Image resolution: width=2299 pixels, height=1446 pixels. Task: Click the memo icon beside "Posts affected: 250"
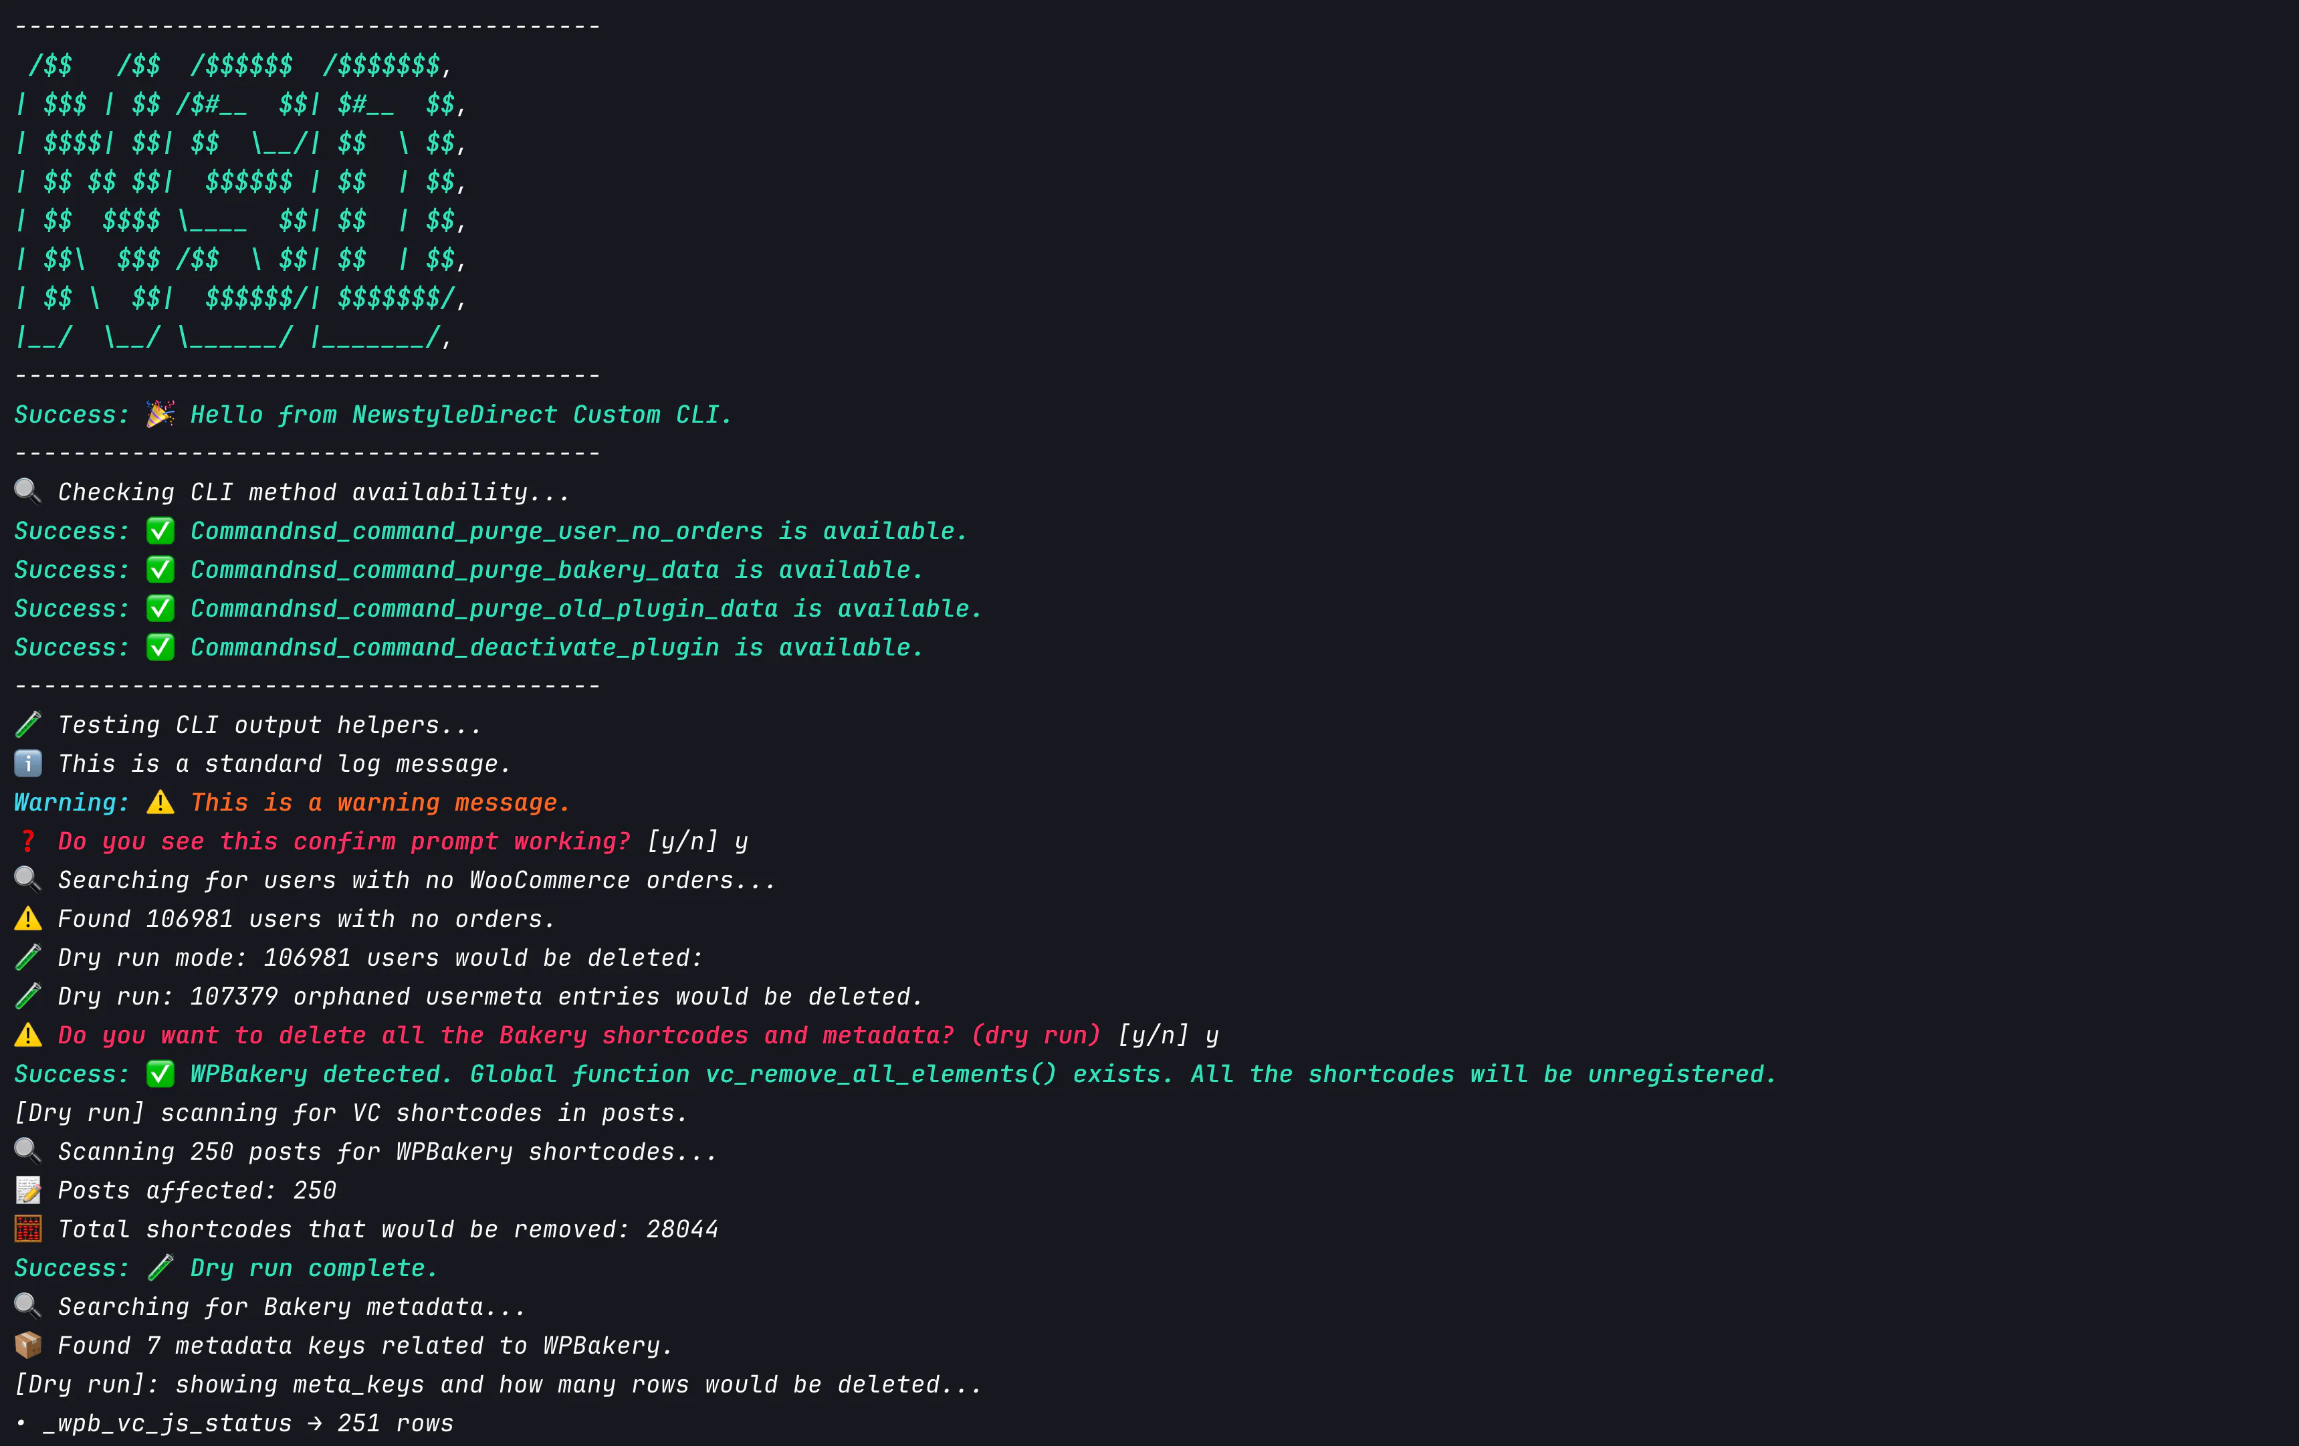tap(27, 1190)
